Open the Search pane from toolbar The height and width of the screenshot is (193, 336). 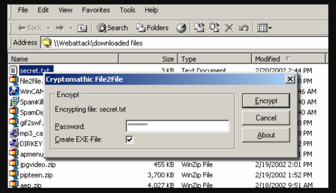pyautogui.click(x=112, y=28)
